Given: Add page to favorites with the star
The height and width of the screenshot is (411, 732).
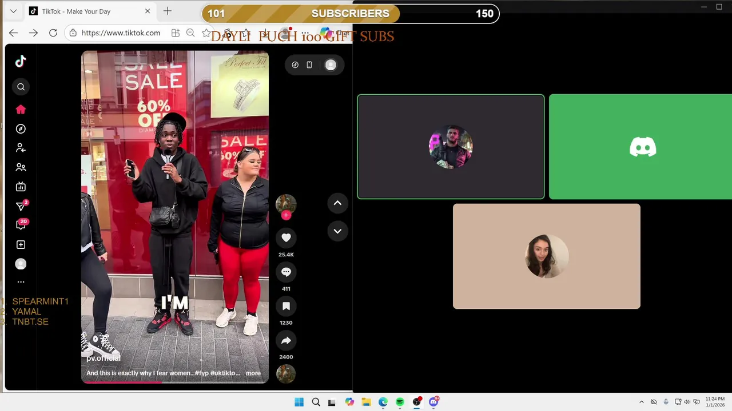Looking at the screenshot, I should pos(206,33).
